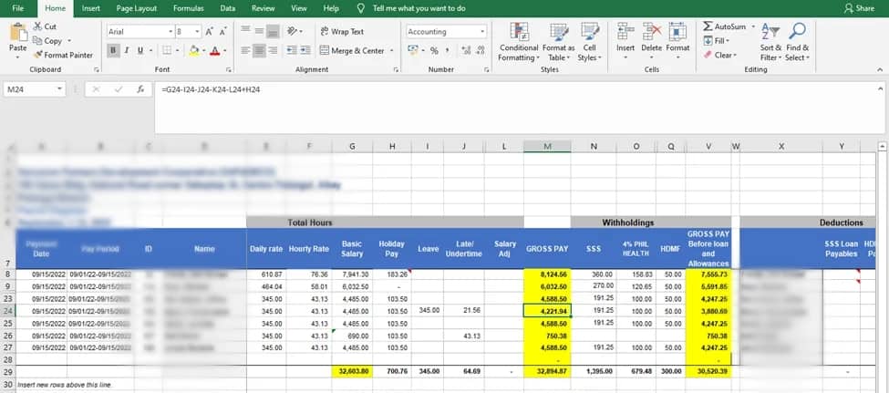
Task: Click the Share button
Action: coord(859,8)
